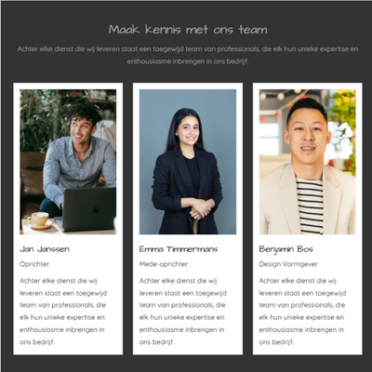
Task: Click the white card margin beside Jan's photo
Action: 17,162
